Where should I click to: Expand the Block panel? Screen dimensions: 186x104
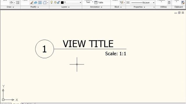[118, 7]
